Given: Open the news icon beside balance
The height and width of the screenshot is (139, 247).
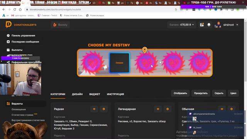Looking at the screenshot, I should pos(202,25).
